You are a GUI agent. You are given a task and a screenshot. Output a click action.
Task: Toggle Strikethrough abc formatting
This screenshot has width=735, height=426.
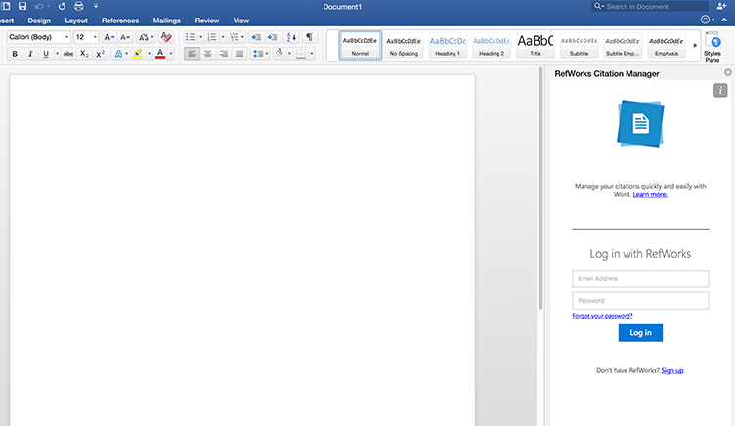(68, 54)
